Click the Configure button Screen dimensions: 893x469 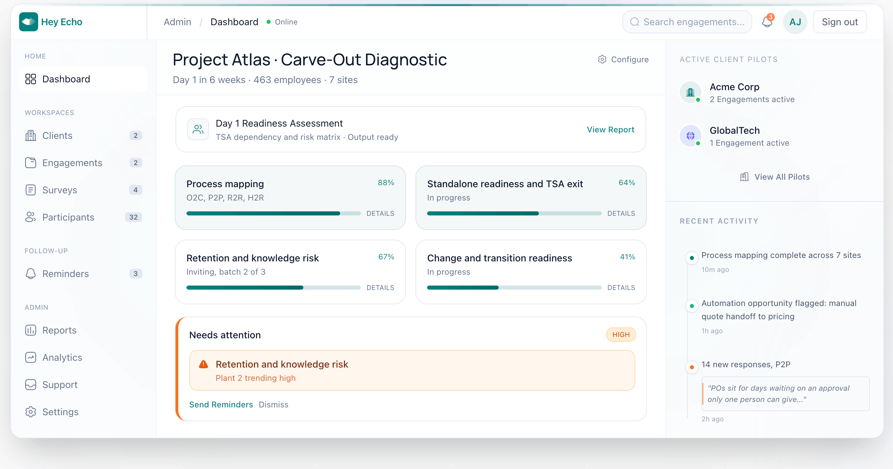coord(623,59)
